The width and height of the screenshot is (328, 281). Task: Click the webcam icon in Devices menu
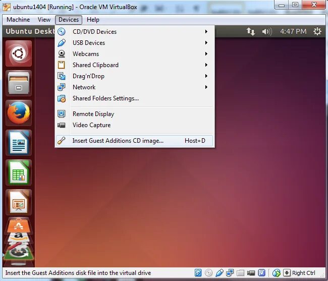(x=61, y=54)
